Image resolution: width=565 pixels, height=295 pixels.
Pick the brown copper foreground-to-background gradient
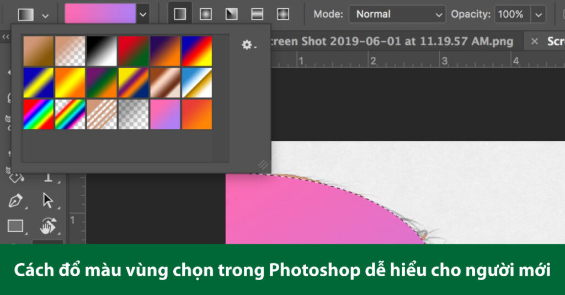38,51
